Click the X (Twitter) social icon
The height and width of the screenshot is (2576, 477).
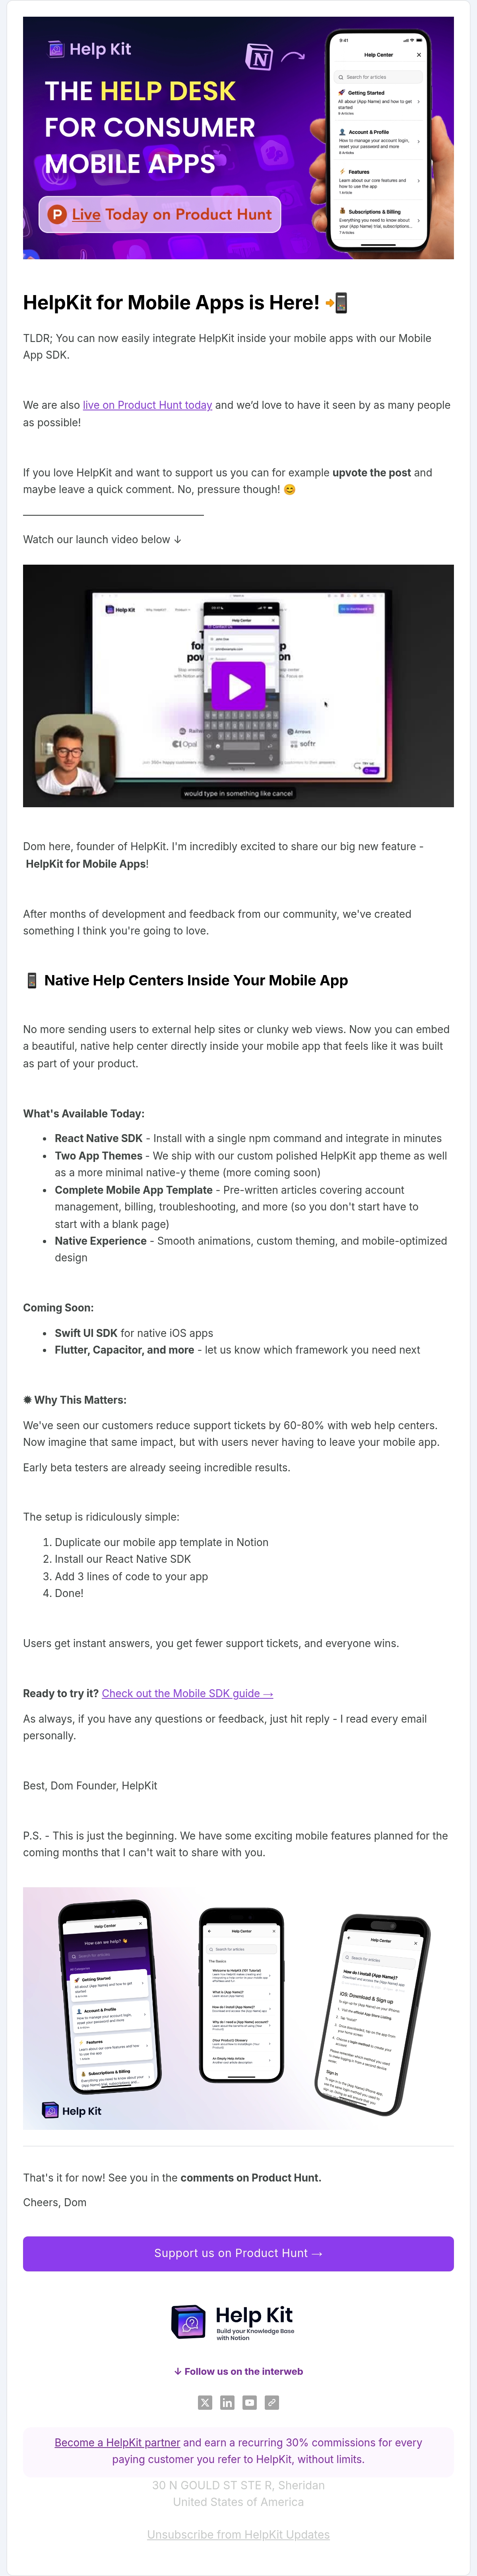click(x=205, y=2402)
